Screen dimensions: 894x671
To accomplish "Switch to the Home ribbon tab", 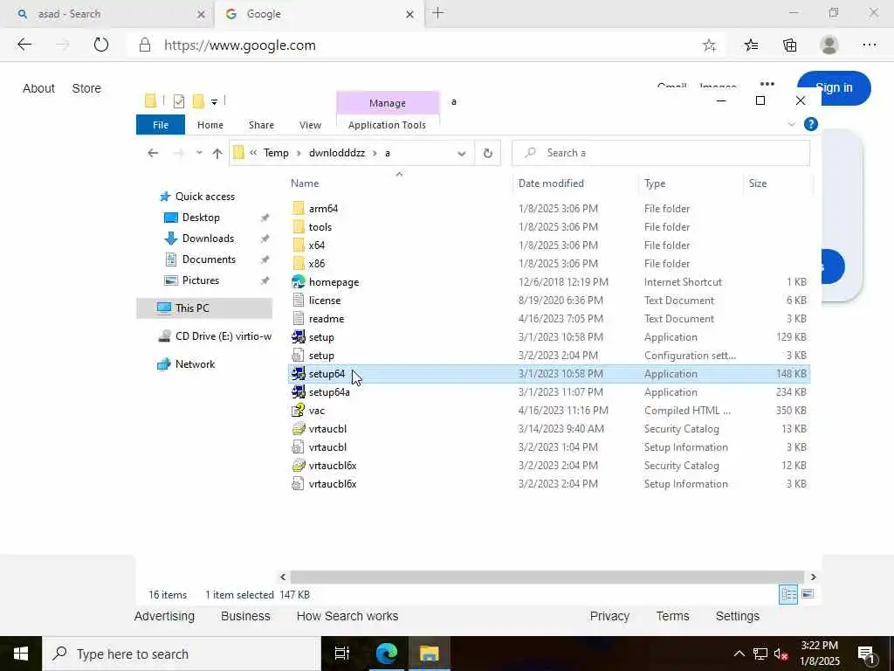I will pyautogui.click(x=210, y=124).
